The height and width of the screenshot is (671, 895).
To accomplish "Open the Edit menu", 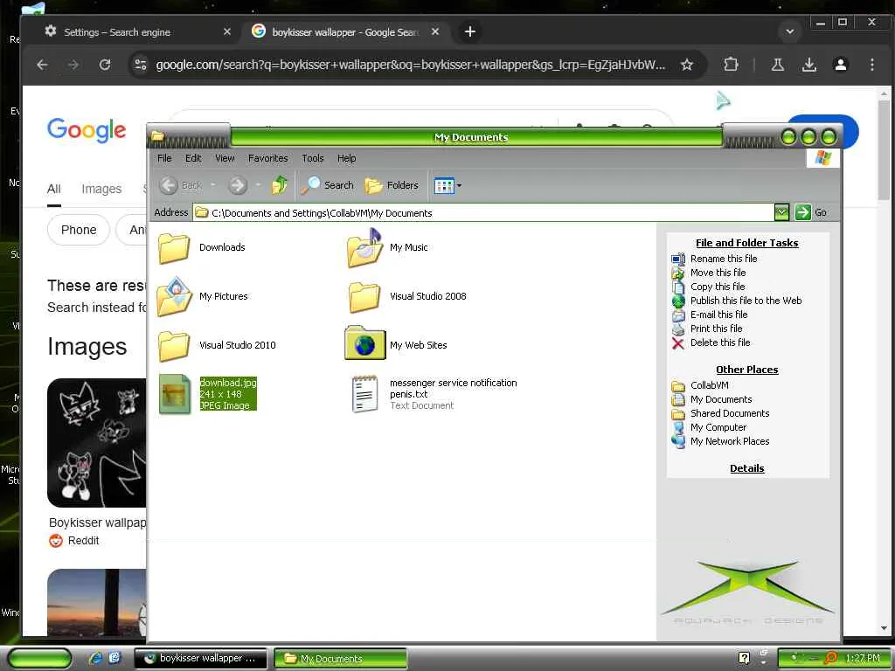I will (x=193, y=159).
